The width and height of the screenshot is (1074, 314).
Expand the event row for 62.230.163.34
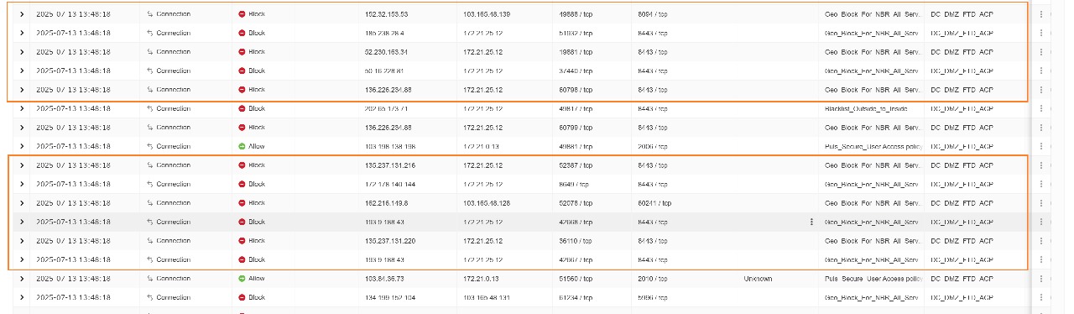click(22, 52)
